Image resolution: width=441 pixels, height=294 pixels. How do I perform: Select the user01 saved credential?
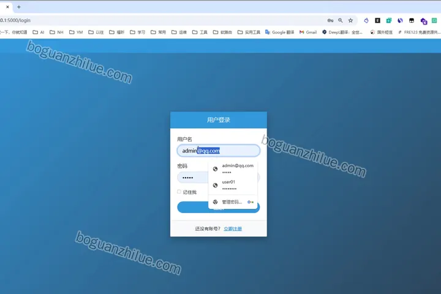pos(233,185)
